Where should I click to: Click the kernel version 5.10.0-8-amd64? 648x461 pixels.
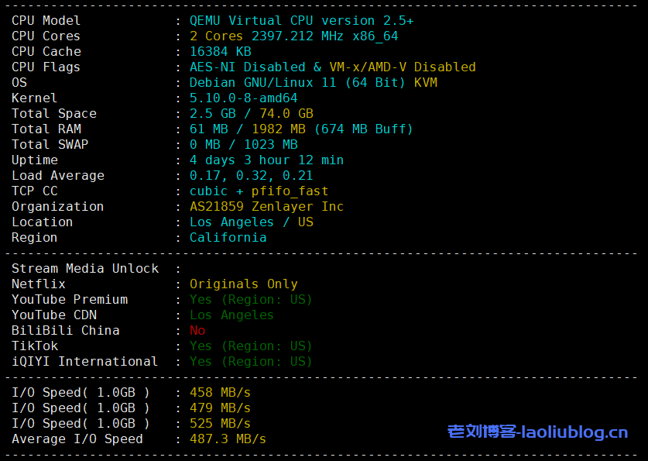click(x=243, y=98)
